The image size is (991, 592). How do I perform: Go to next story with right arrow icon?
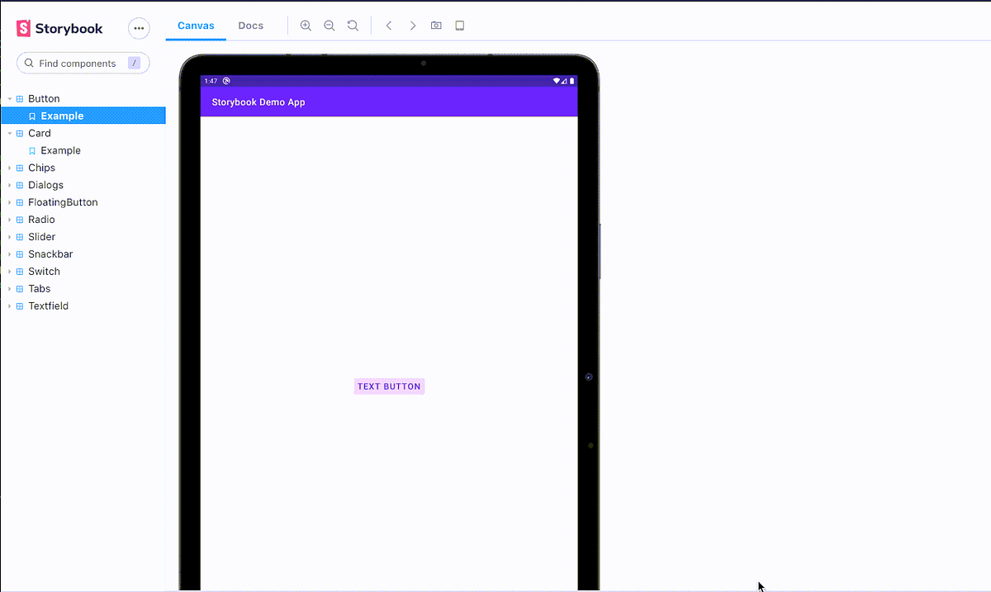point(412,26)
